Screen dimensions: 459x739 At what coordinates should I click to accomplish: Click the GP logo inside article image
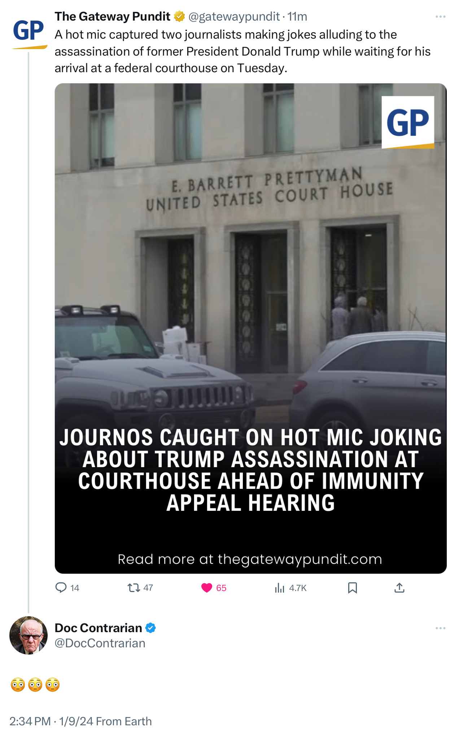coord(408,122)
